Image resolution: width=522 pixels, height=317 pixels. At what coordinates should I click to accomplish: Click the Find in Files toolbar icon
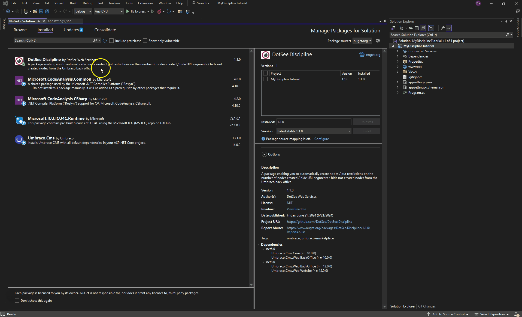[180, 11]
